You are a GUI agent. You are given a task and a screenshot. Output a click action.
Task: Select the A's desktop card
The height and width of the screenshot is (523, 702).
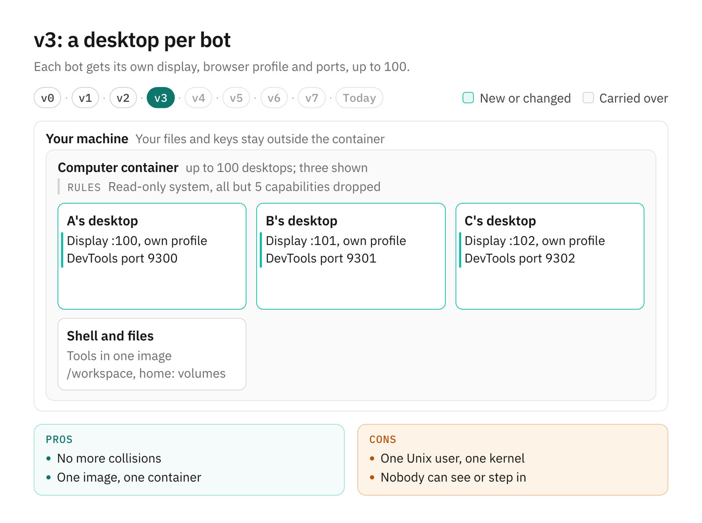[x=152, y=256]
